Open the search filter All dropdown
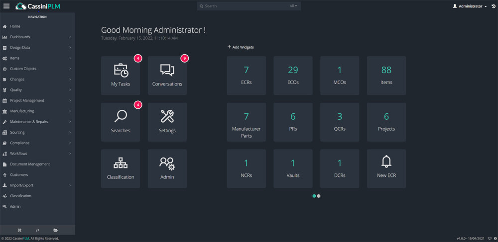Image resolution: width=498 pixels, height=242 pixels. (293, 6)
